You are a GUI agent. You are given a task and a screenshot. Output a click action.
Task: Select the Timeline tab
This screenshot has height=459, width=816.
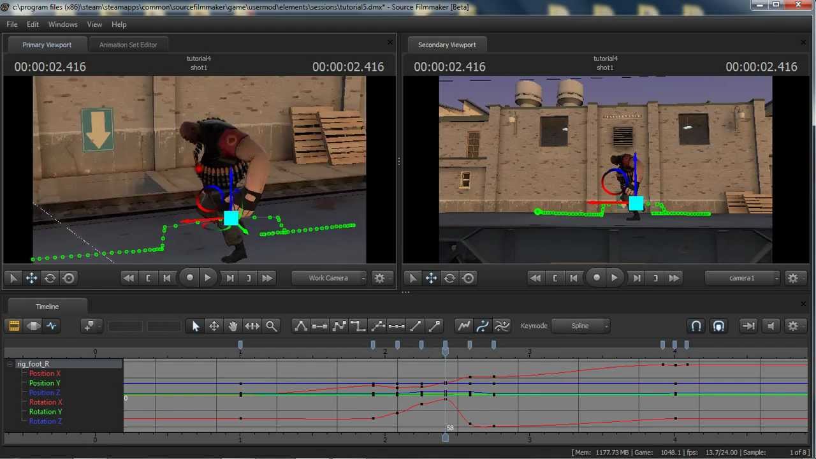pyautogui.click(x=47, y=307)
